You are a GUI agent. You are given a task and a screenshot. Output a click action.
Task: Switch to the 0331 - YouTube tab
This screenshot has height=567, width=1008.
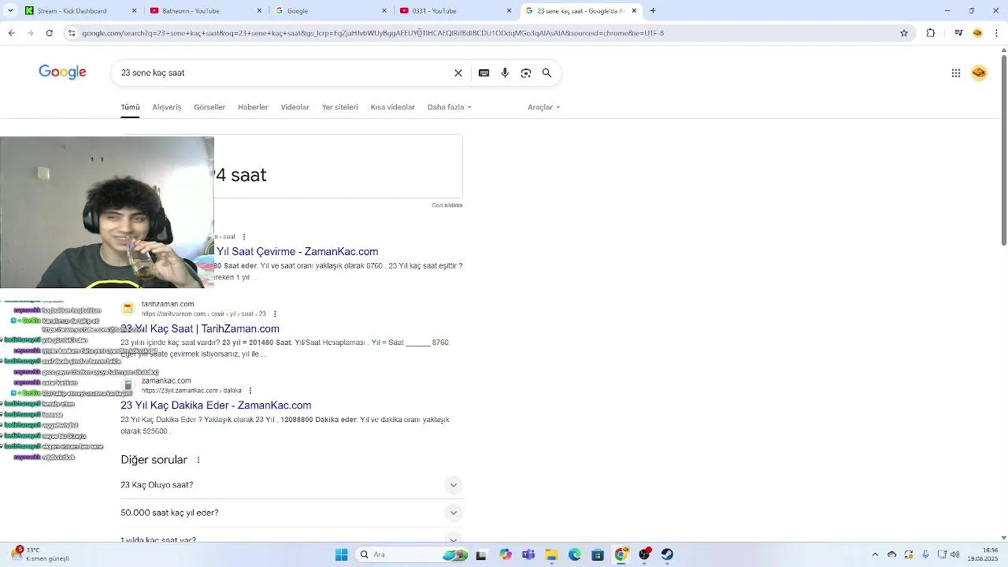click(455, 11)
